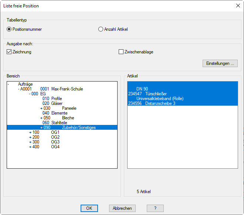Expand the 030 Paneele tree node
244x215 pixels.
click(41, 108)
